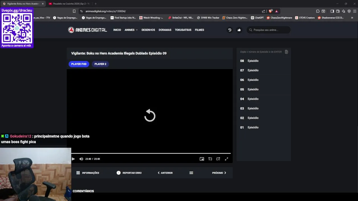Open the SVWB Win Tracker bookmark
This screenshot has width=358, height=201.
208,18
